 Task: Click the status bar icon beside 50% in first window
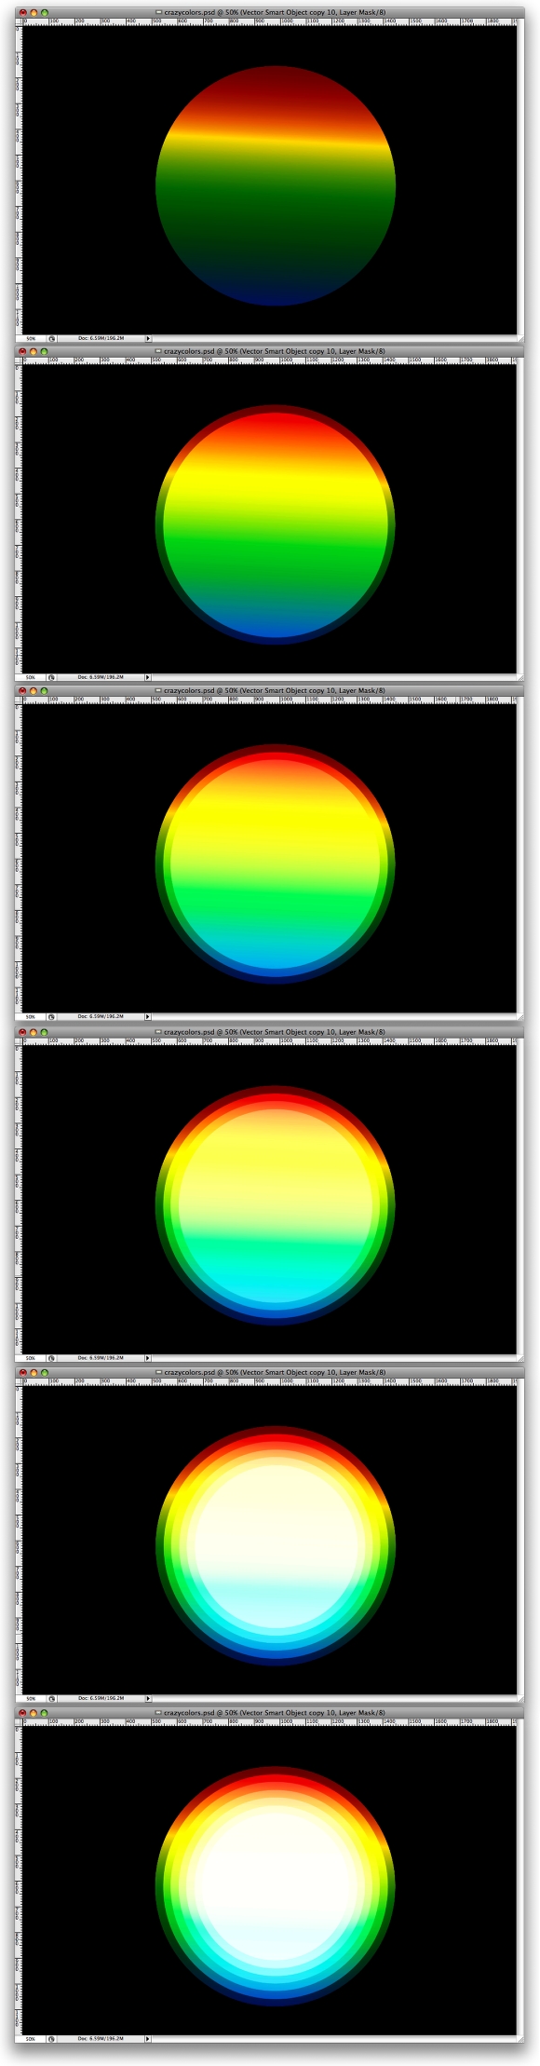tap(51, 338)
